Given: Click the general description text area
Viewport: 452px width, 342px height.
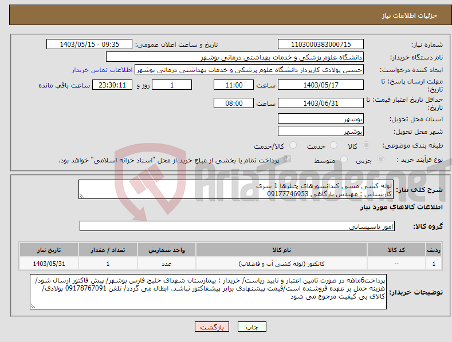Looking at the screenshot, I should click(x=236, y=189).
